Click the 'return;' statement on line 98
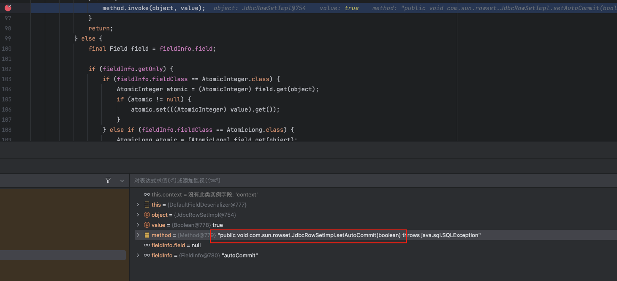 pos(101,28)
